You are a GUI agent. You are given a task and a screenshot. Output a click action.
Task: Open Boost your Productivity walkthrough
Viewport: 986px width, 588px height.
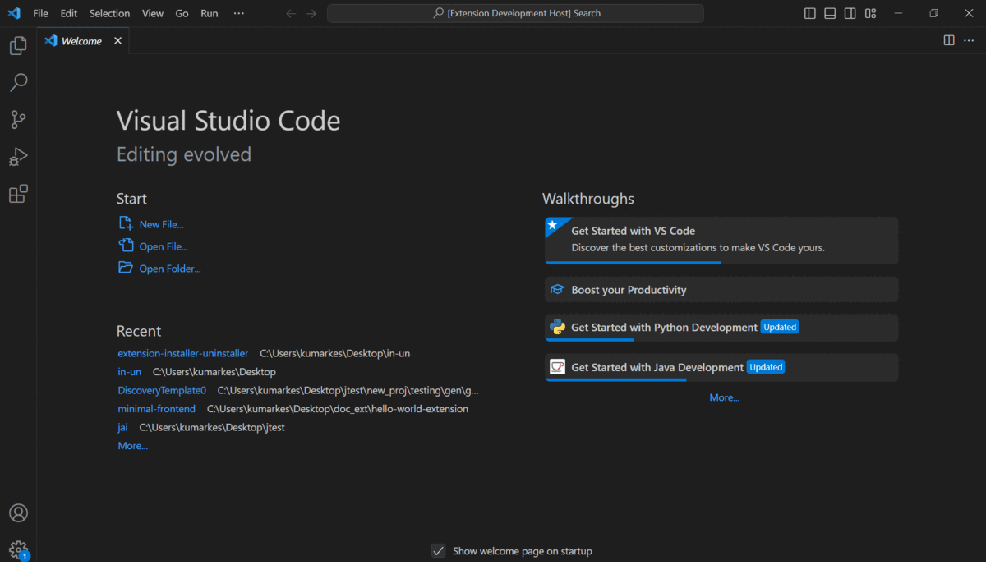(721, 289)
